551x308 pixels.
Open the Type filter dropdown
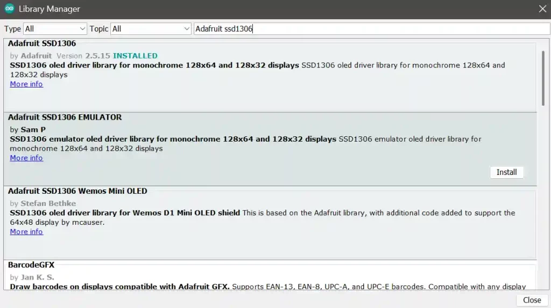55,29
